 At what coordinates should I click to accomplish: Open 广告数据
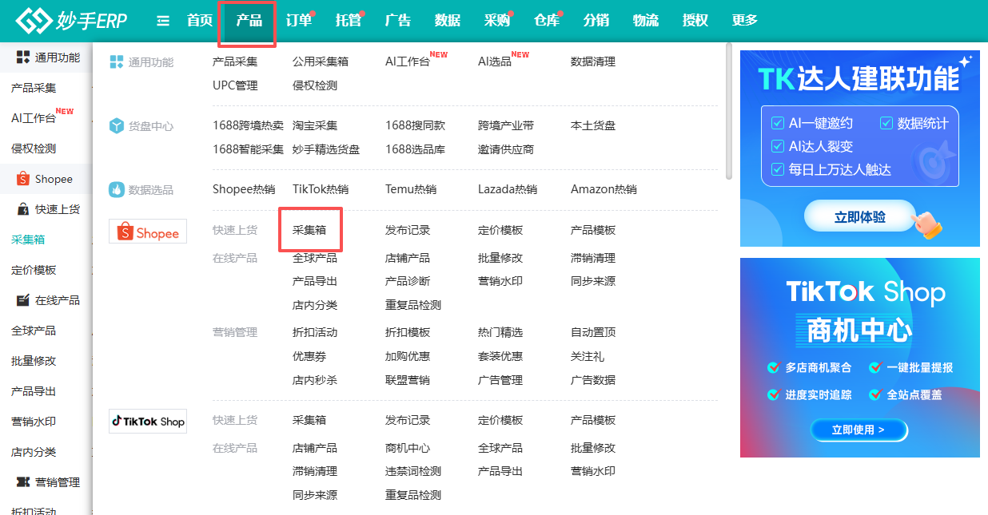[x=593, y=380]
